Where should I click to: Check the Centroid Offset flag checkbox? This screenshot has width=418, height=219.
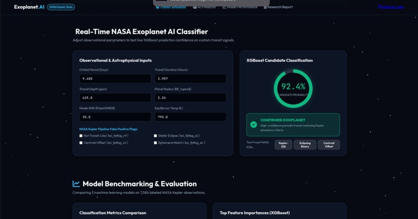pos(81,143)
